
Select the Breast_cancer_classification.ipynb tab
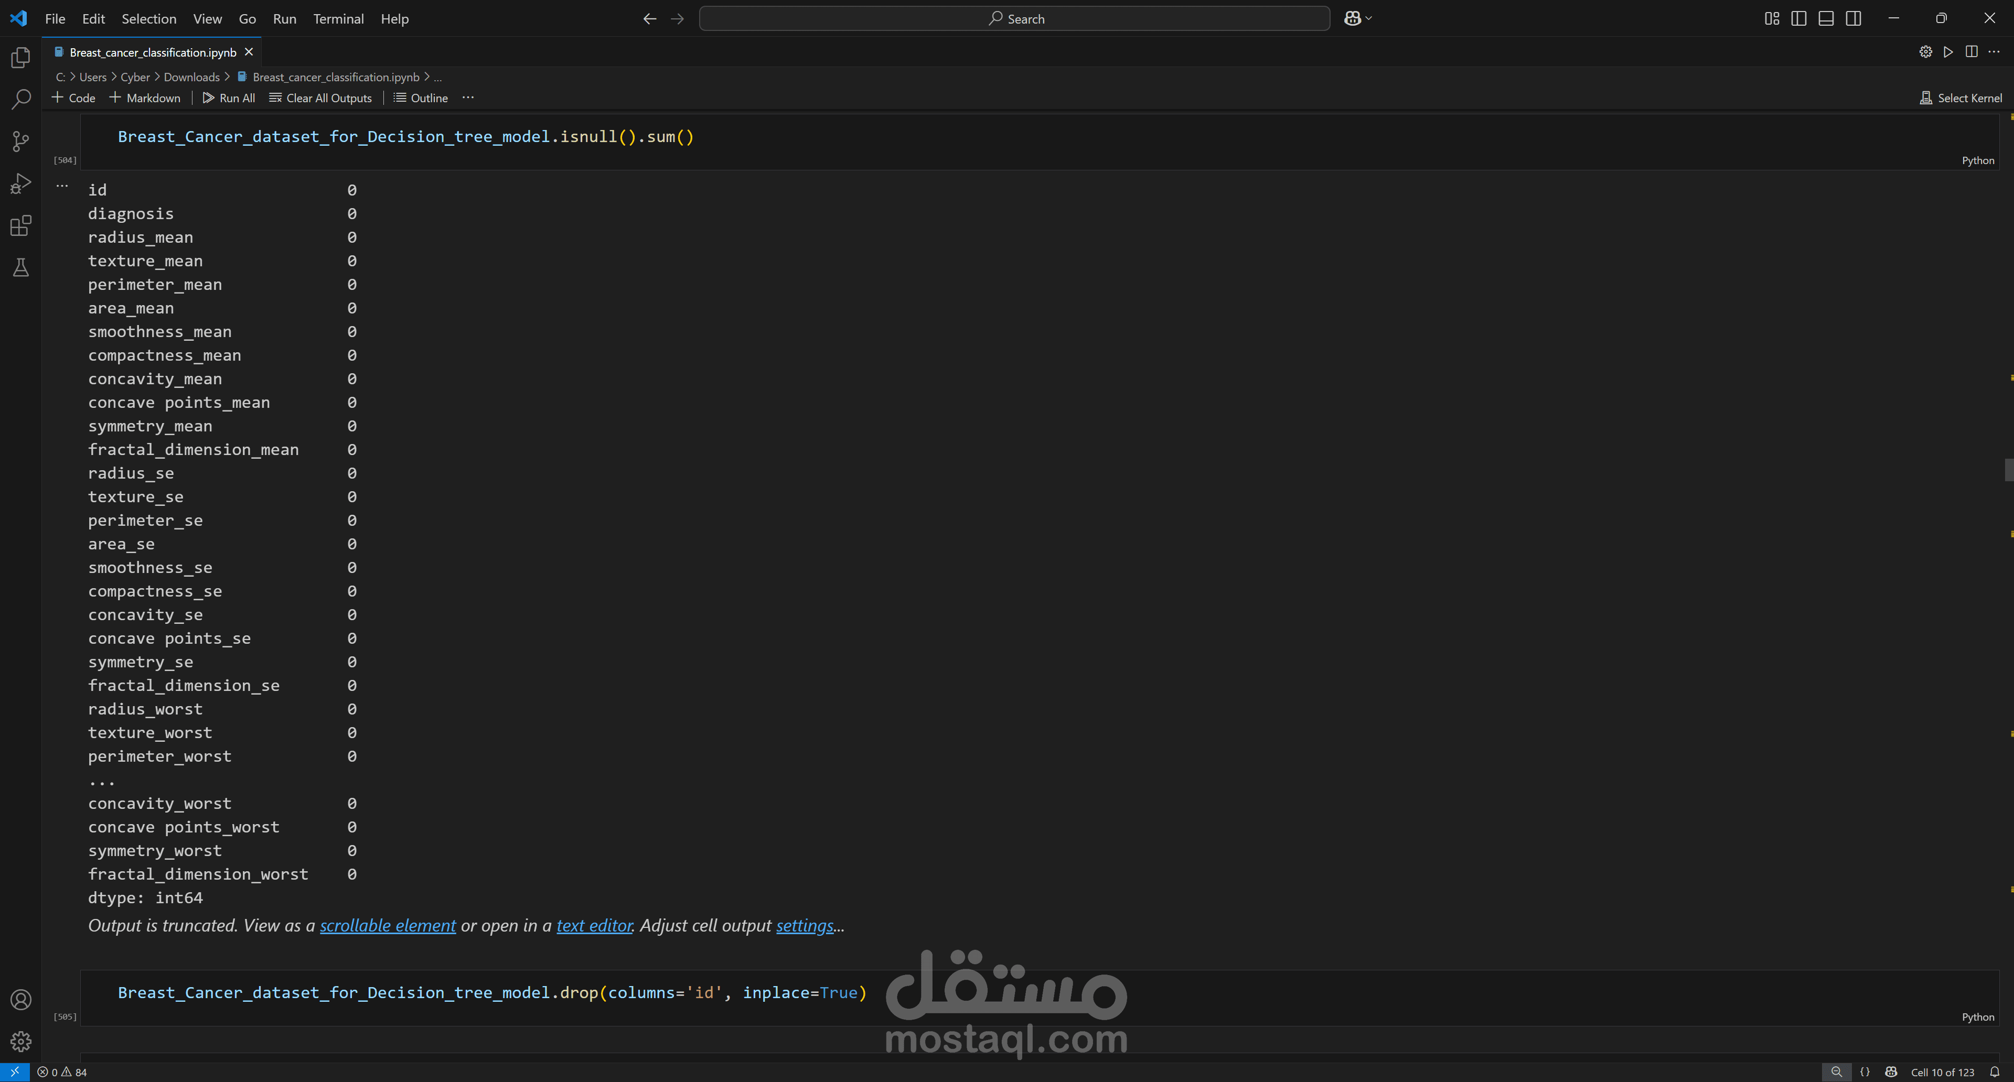point(153,52)
